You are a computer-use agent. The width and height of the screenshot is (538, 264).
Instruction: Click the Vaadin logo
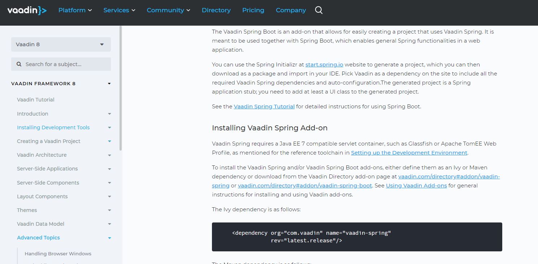tap(27, 10)
